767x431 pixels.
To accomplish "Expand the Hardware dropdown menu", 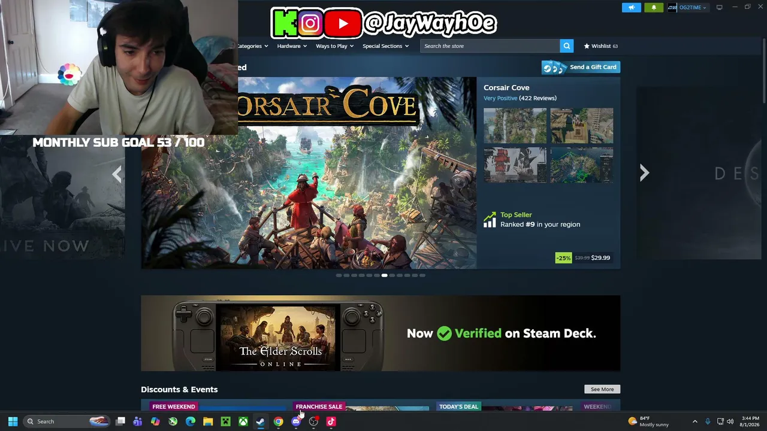I will tap(292, 46).
